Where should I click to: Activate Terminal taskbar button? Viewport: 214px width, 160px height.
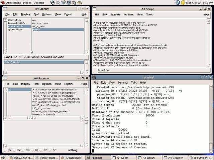(98, 158)
